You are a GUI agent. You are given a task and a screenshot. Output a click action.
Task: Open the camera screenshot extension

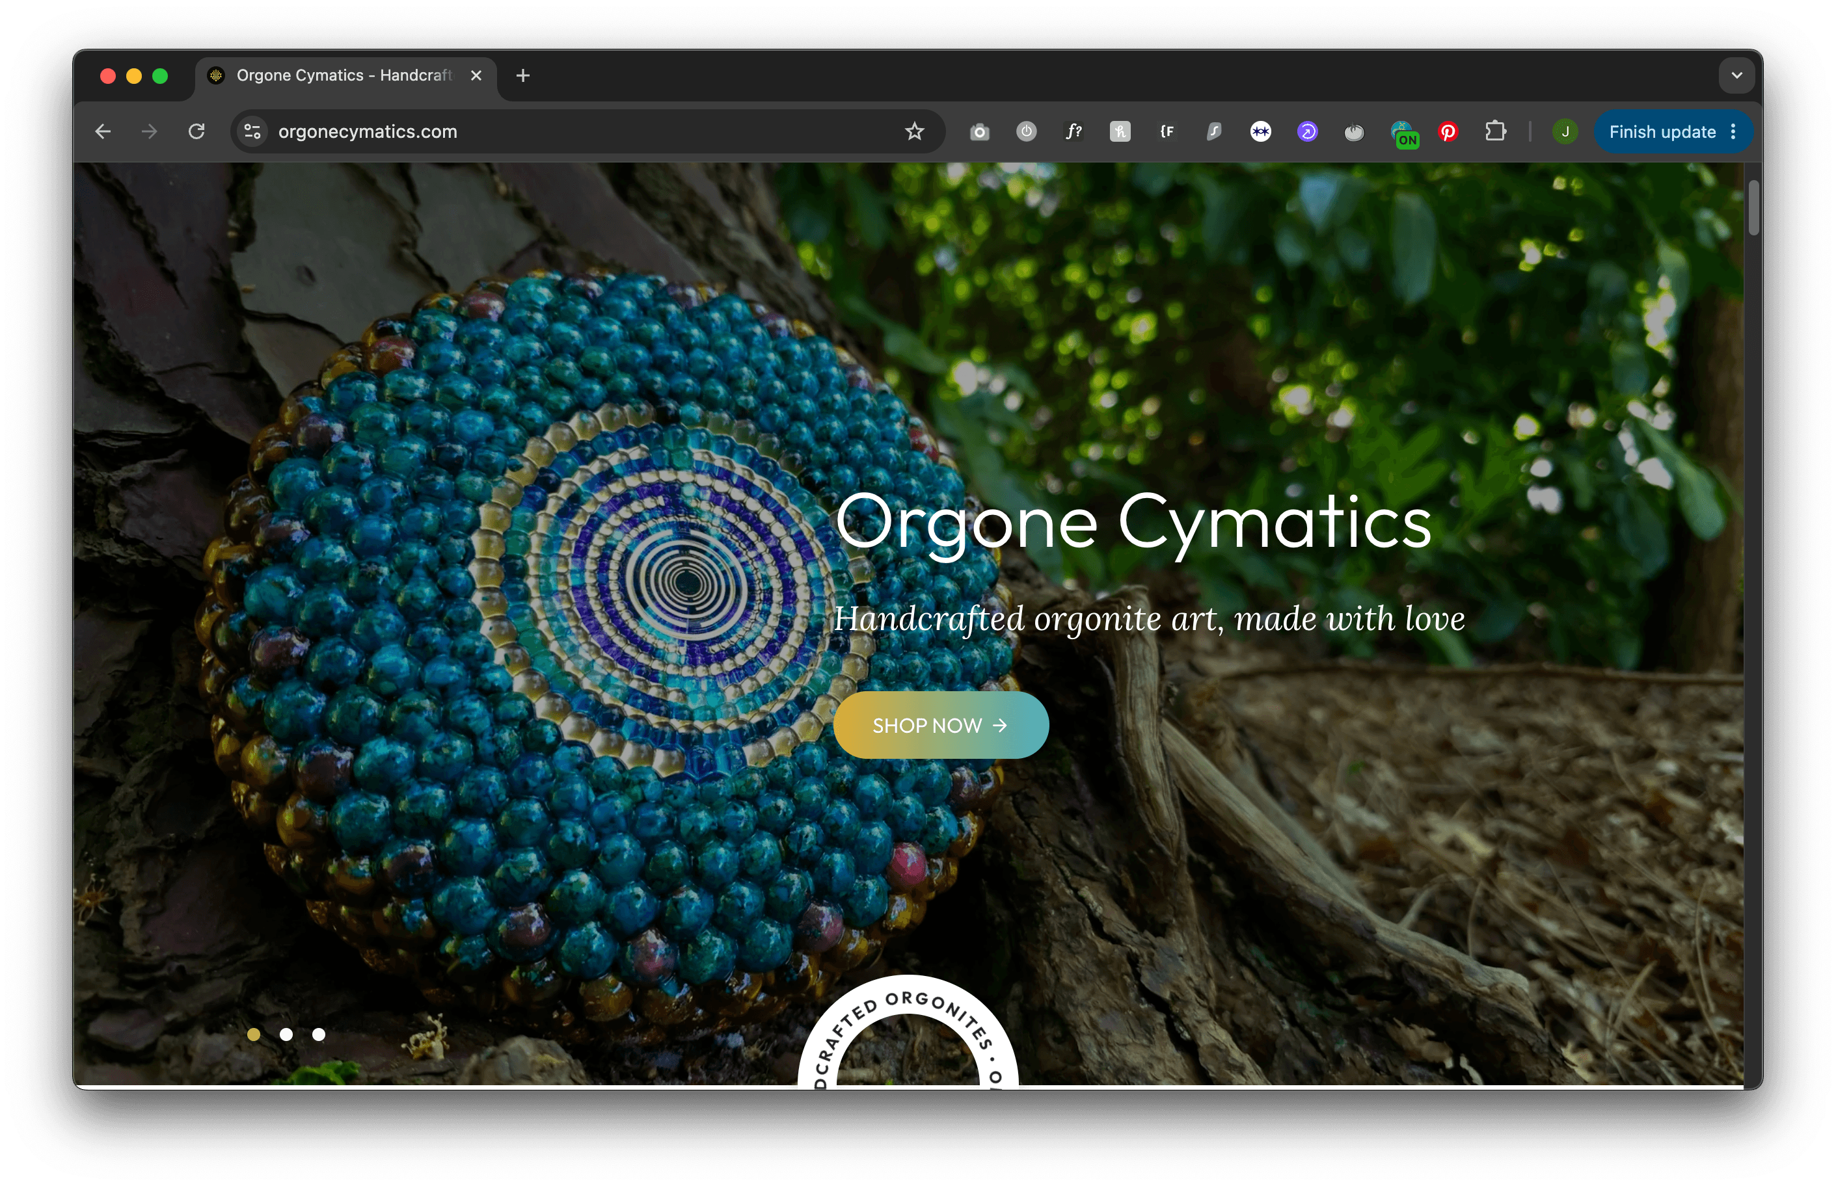979,132
